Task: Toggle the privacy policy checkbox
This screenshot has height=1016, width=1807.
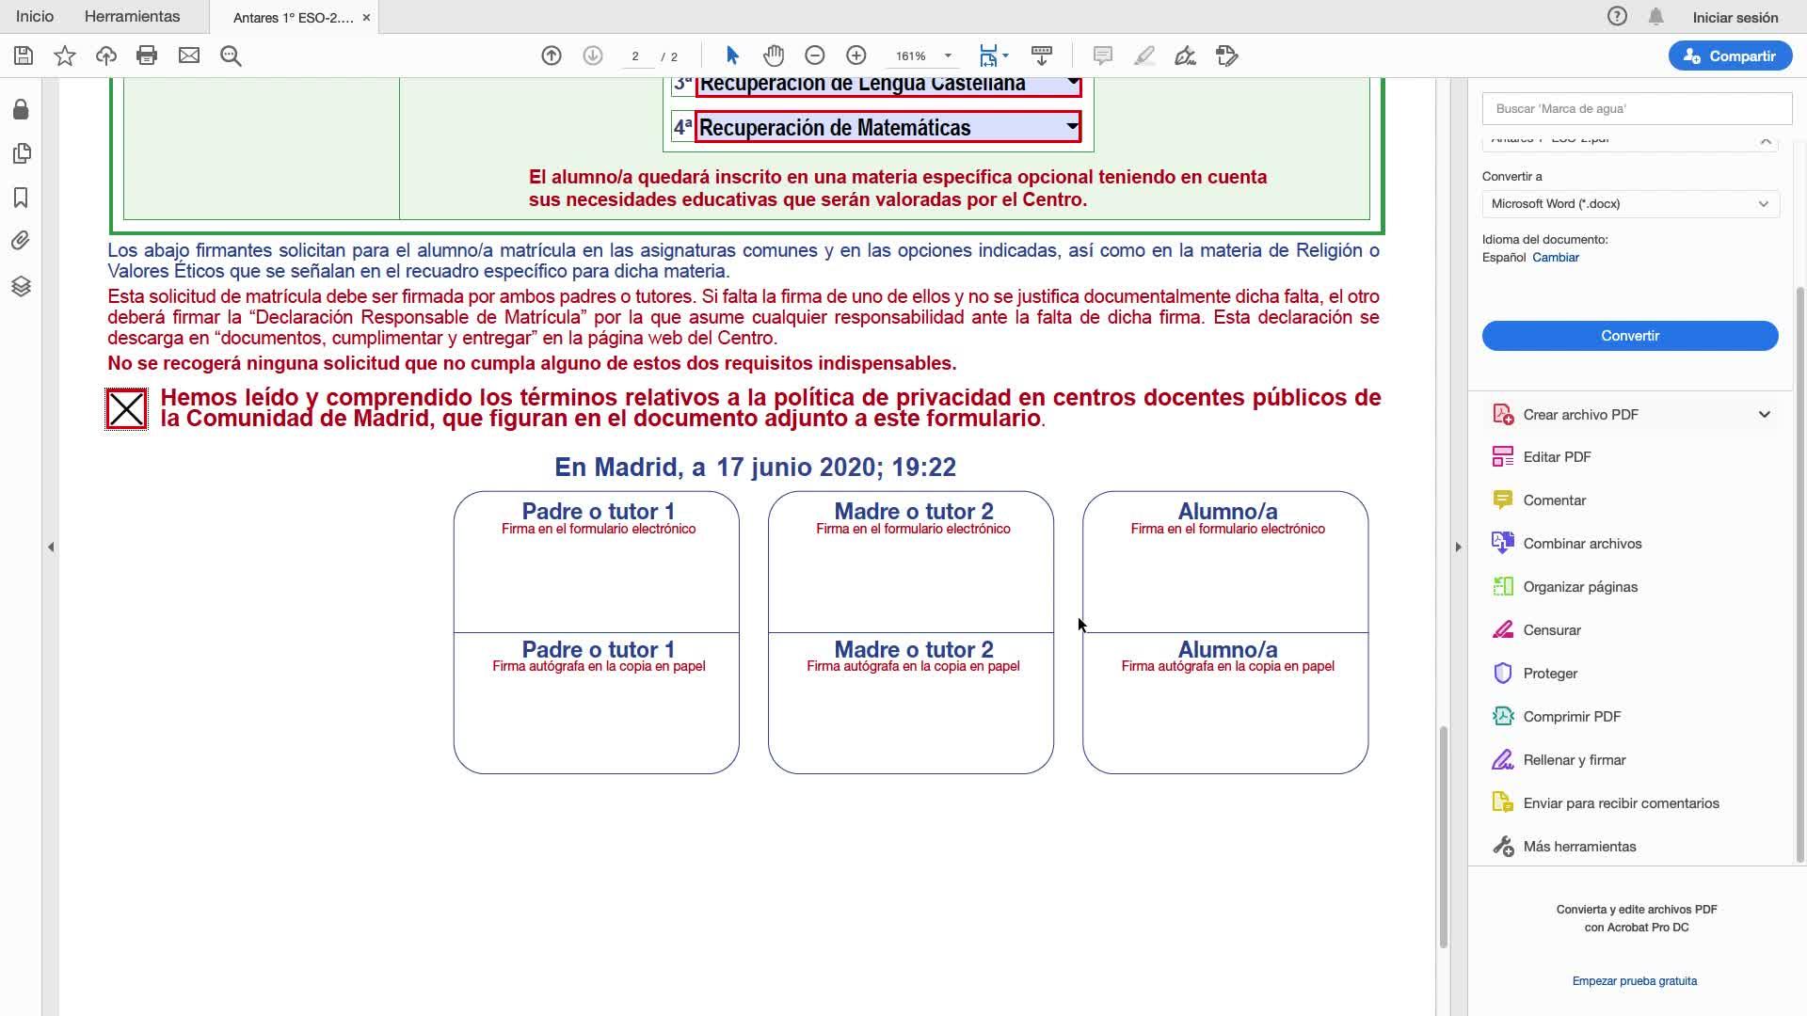Action: 126,409
